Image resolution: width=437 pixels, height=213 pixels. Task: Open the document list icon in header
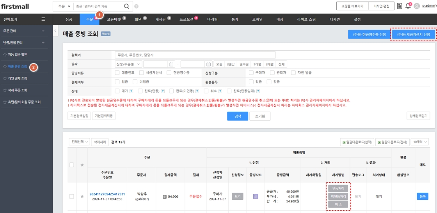pos(400,6)
